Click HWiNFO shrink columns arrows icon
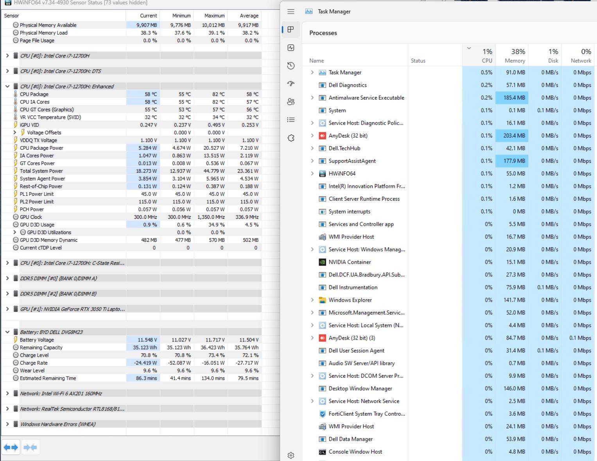The width and height of the screenshot is (597, 461). (30, 447)
